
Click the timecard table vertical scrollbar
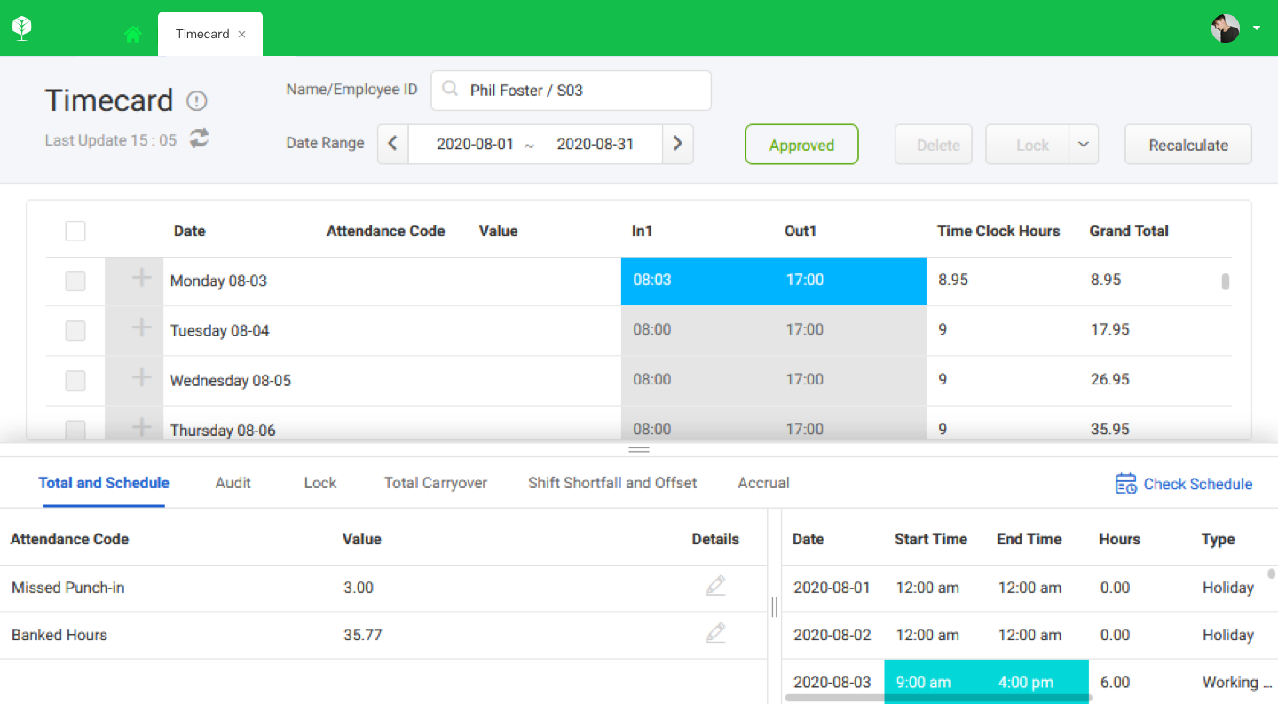[x=1226, y=281]
